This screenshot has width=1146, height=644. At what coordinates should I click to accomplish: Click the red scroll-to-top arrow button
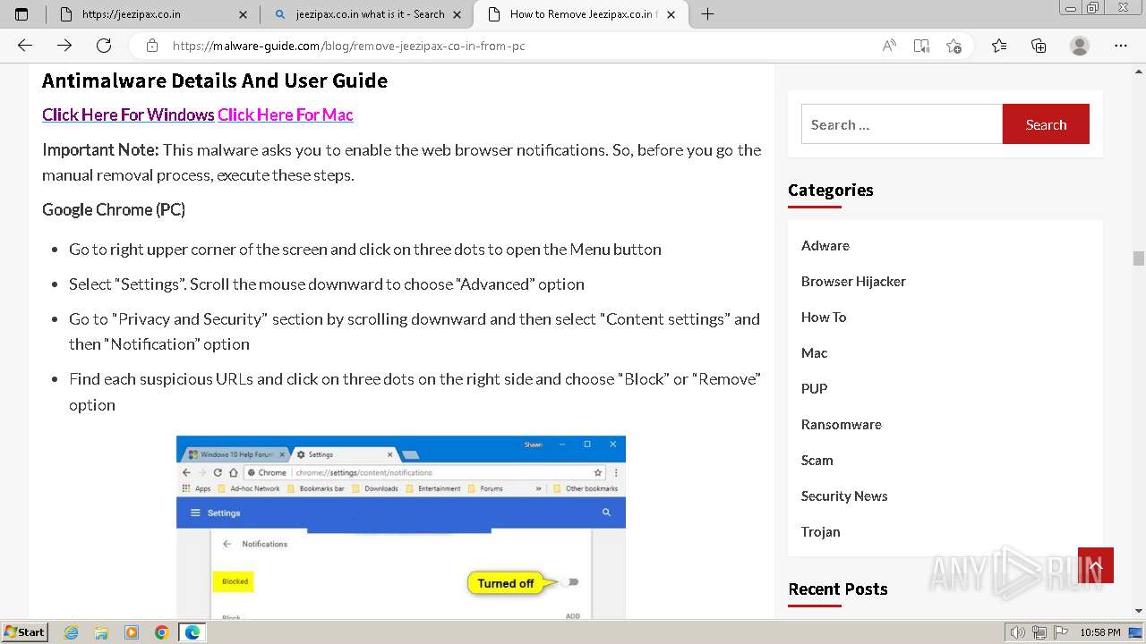(1096, 565)
